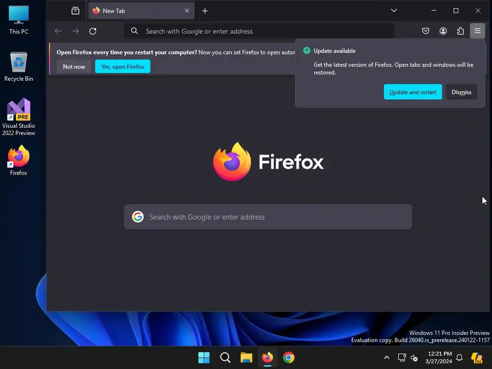Click Yes, open Firefox button
Viewport: 492px width, 369px height.
click(123, 66)
